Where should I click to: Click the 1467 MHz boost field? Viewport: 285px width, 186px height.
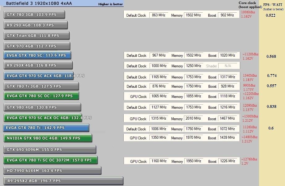click(x=227, y=118)
